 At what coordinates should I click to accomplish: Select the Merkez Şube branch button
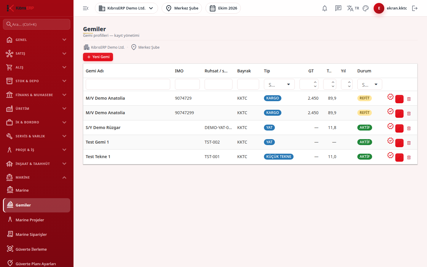(182, 8)
